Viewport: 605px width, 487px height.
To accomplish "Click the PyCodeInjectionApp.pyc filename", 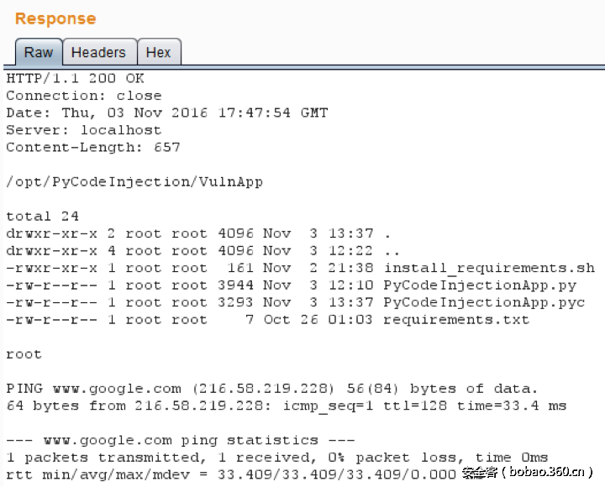I will pos(477,302).
